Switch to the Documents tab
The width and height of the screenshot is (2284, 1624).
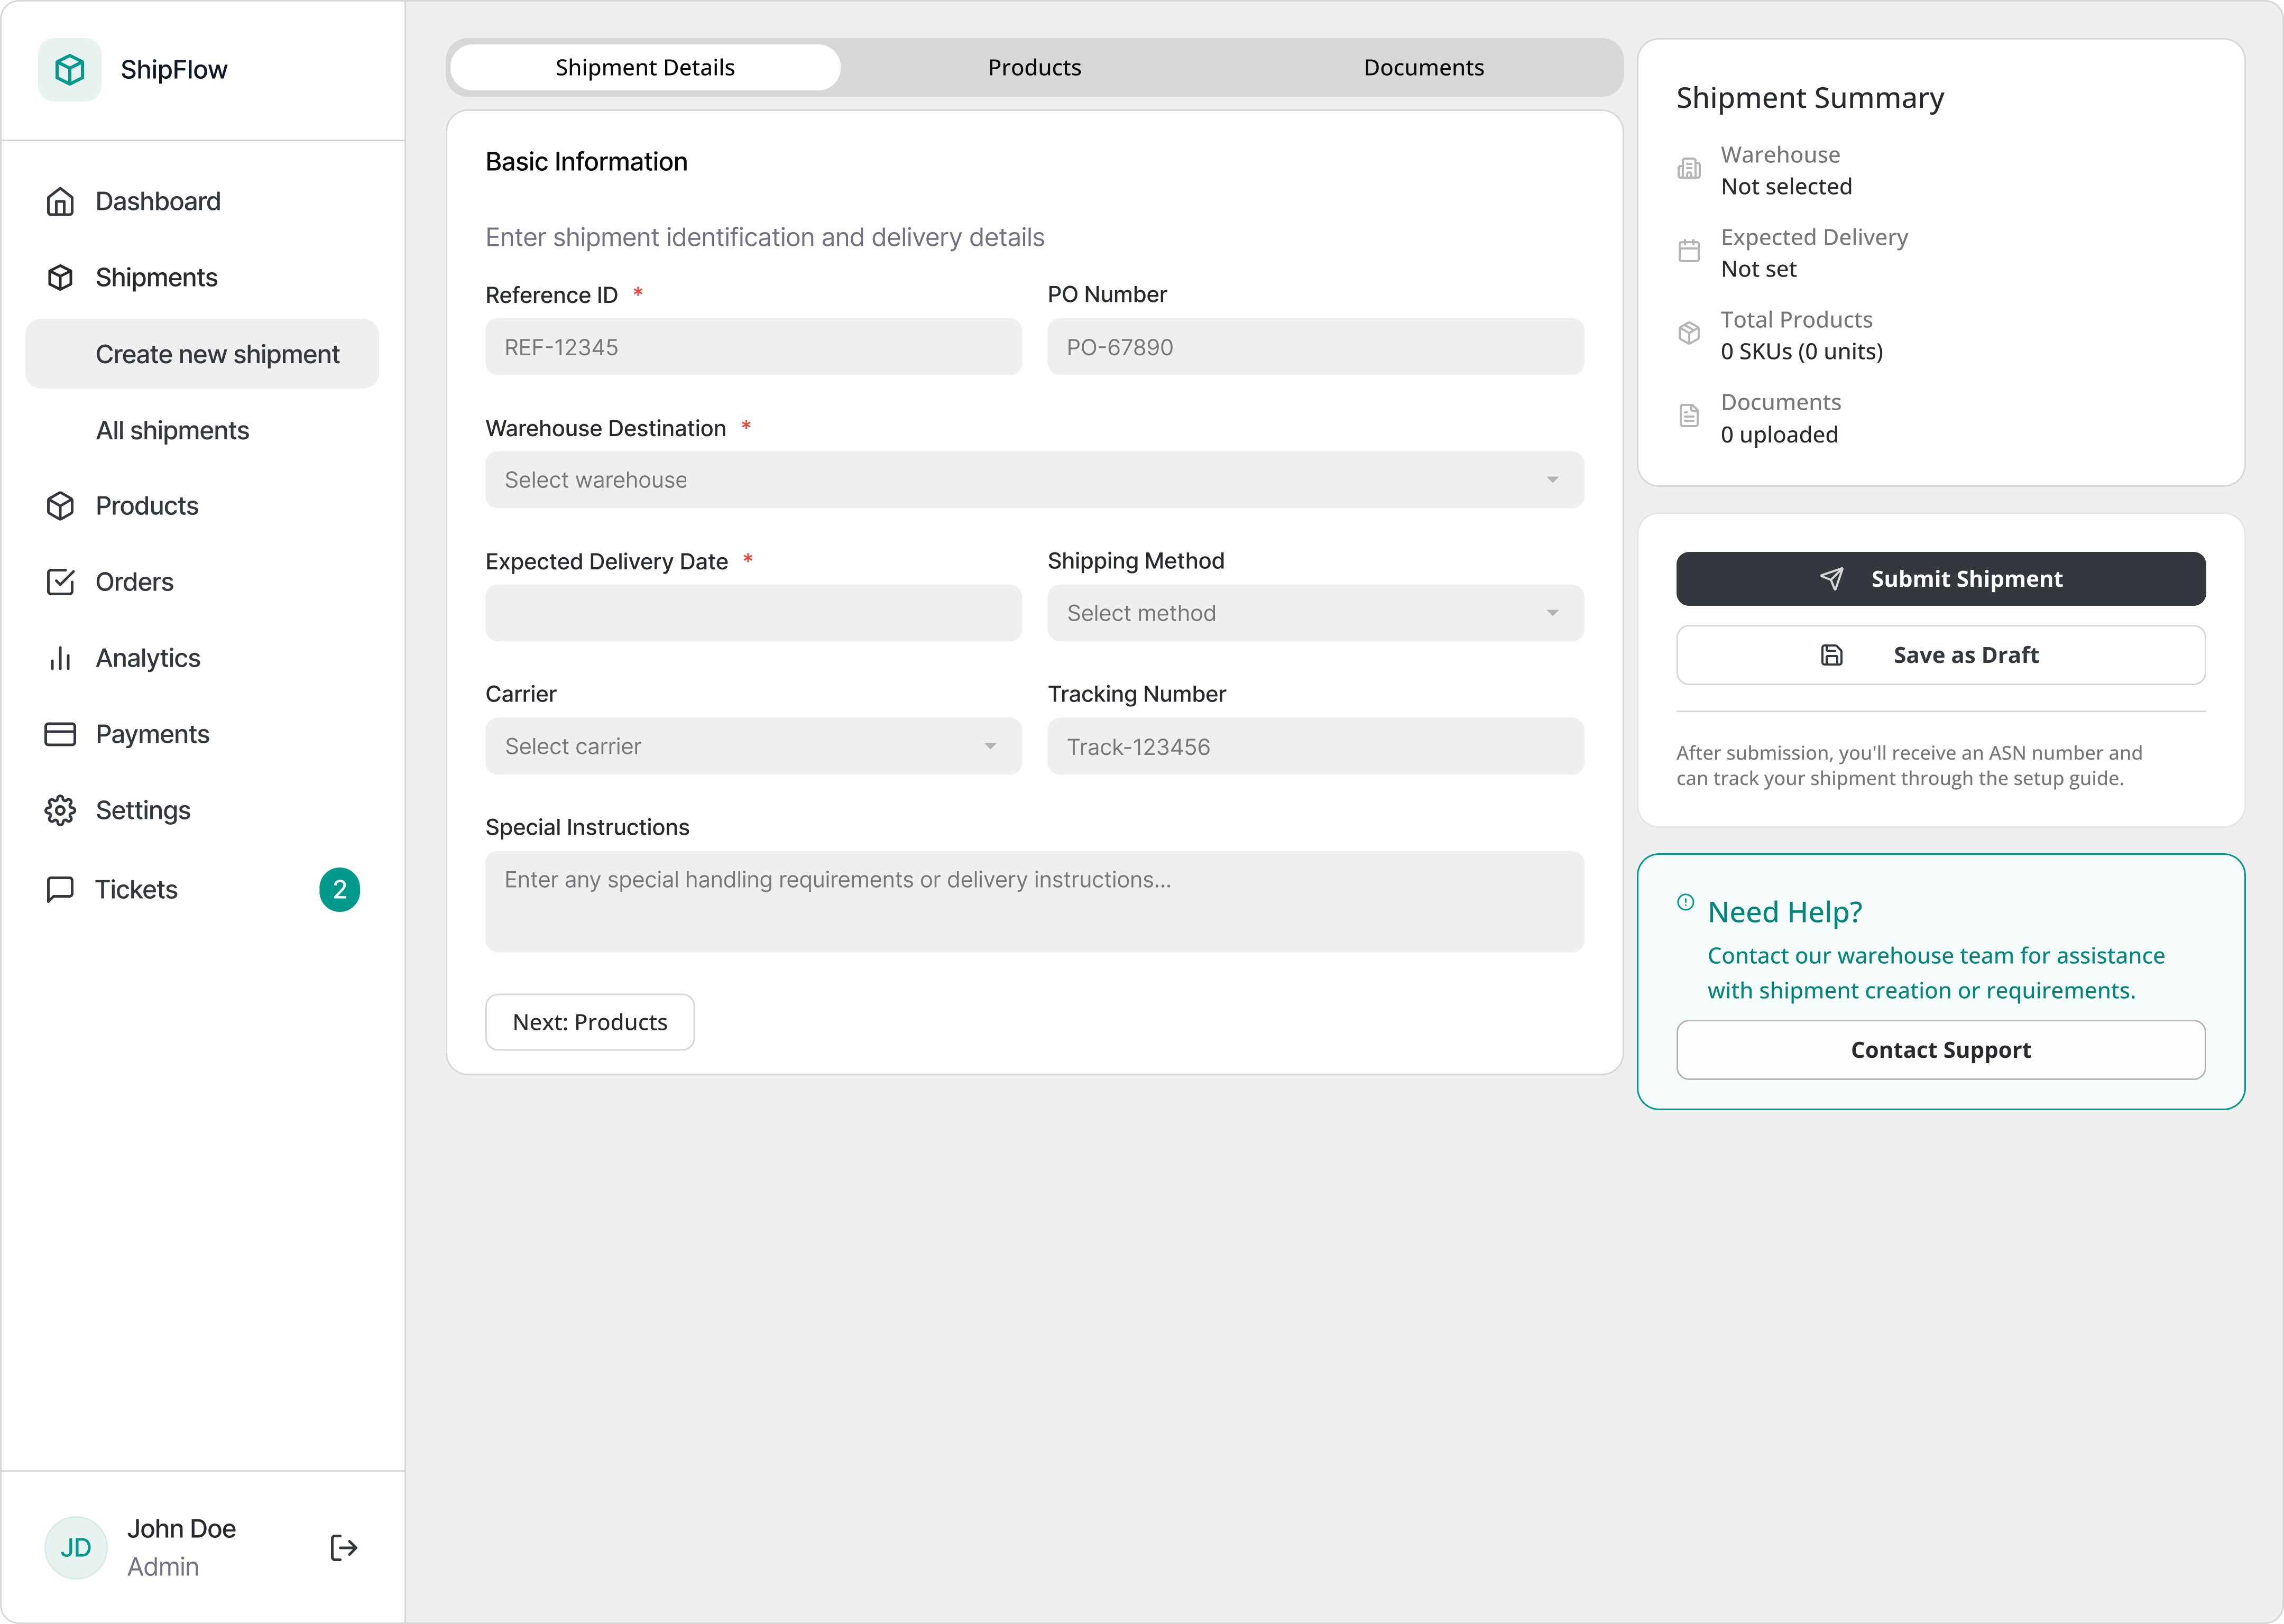(1422, 68)
